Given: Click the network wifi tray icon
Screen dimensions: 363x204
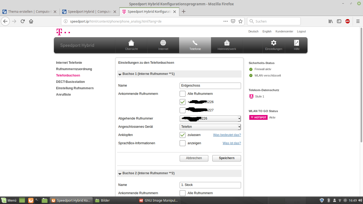Looking at the screenshot, I should tap(340, 200).
